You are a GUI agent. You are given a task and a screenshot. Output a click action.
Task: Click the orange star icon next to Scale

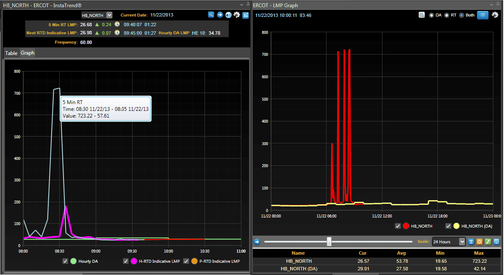click(479, 242)
